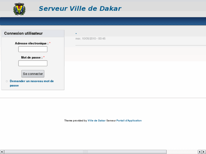
Task: Select the date text mar, 10/05/2010 - 00:45
Action: pyautogui.click(x=90, y=38)
